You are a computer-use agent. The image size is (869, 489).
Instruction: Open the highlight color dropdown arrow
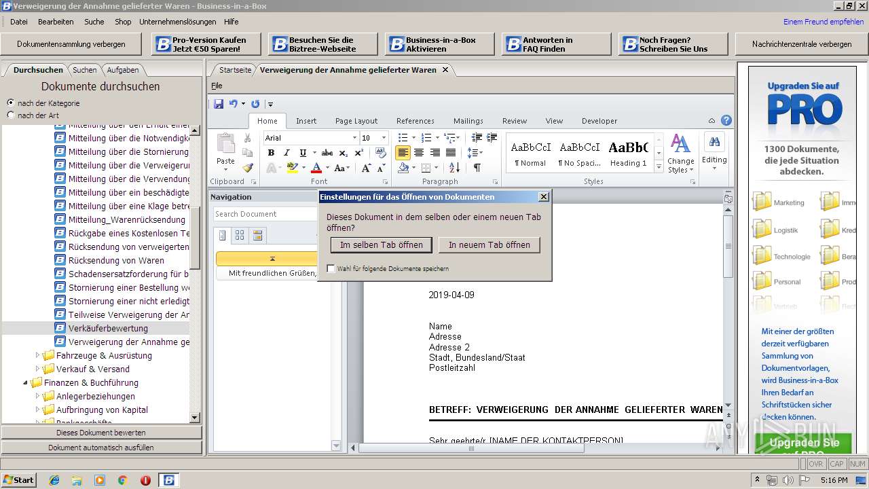[x=303, y=168]
